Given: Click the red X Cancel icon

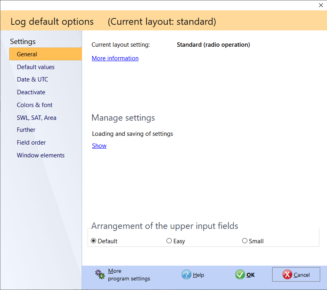Looking at the screenshot, I should 287,274.
